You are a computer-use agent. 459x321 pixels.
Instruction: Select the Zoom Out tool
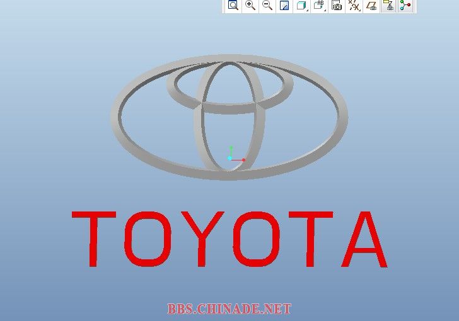tap(267, 5)
